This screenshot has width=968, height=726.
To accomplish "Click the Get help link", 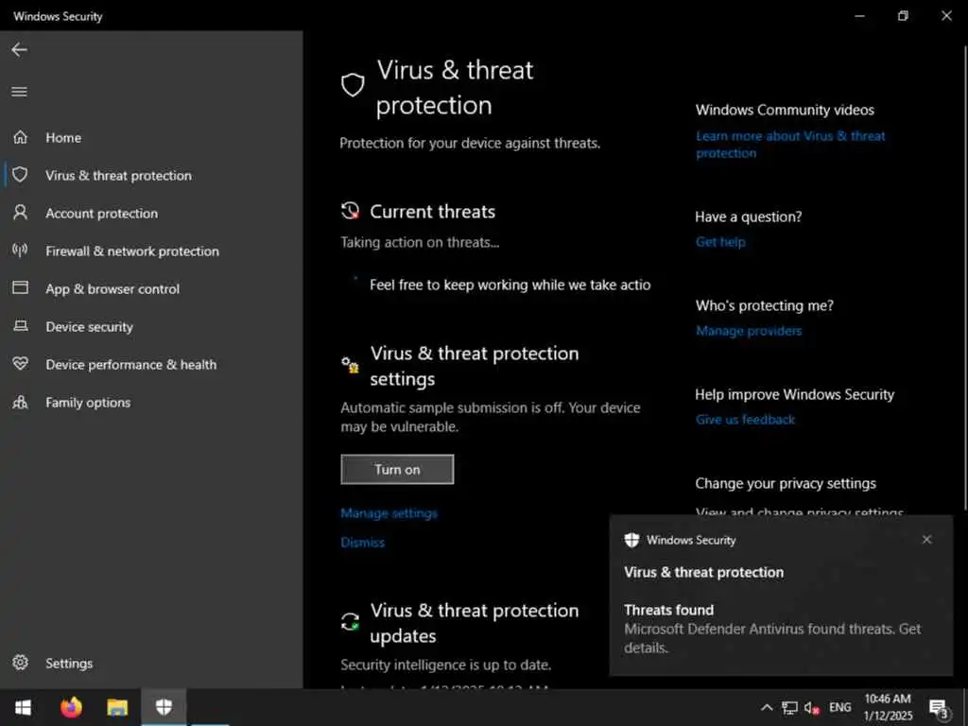I will pos(720,241).
